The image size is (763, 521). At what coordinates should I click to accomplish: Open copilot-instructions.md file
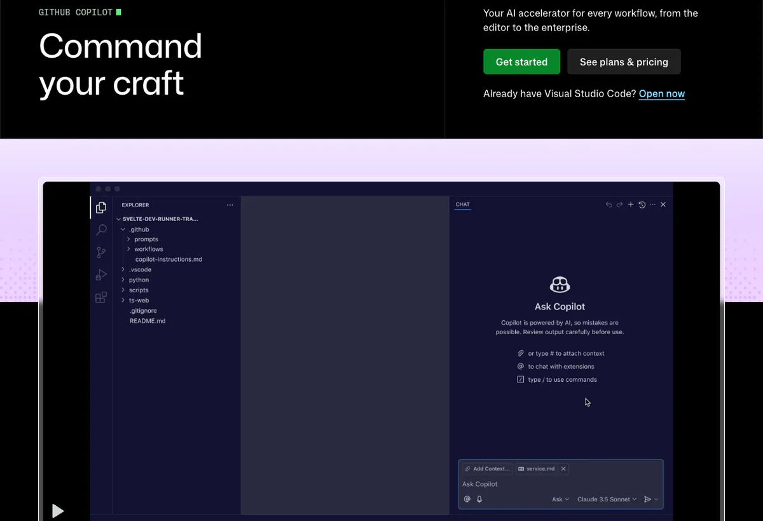coord(168,259)
